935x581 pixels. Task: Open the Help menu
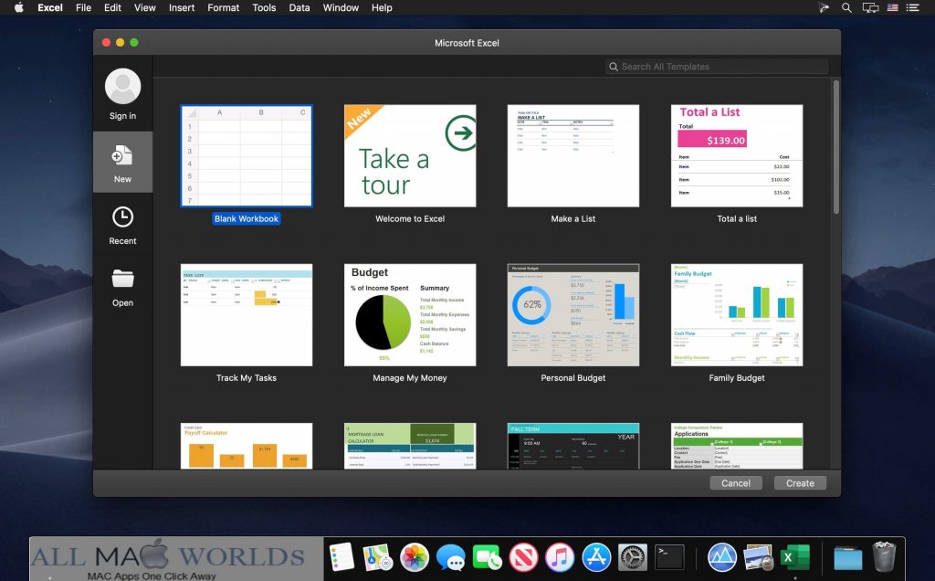click(382, 7)
